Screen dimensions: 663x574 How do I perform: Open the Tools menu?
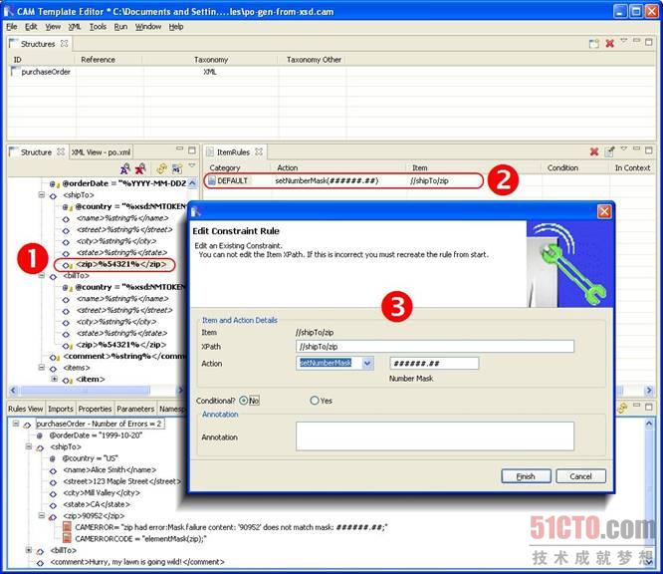coord(98,27)
